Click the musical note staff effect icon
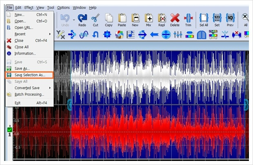This screenshot has height=165, width=253. [131, 35]
